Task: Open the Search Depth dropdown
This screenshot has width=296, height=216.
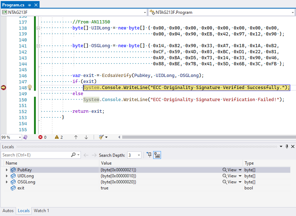Action: tap(139, 155)
